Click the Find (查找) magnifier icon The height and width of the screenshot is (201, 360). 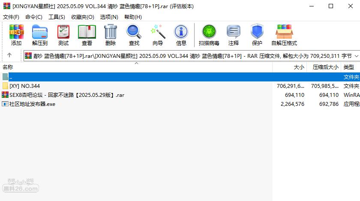[x=134, y=32]
